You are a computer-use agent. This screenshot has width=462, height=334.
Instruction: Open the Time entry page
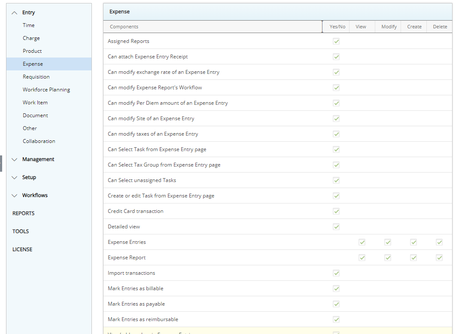[x=29, y=25]
